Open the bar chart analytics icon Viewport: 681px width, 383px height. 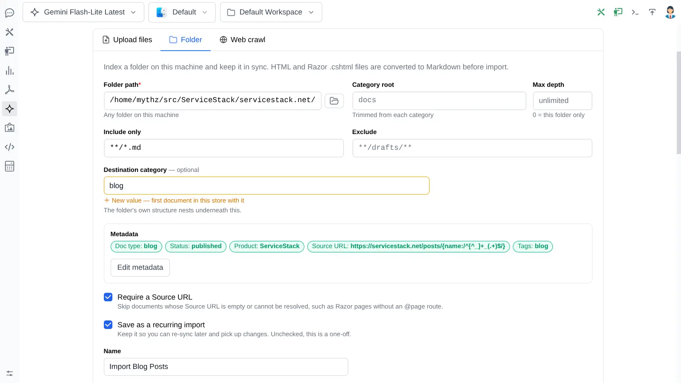(x=9, y=71)
